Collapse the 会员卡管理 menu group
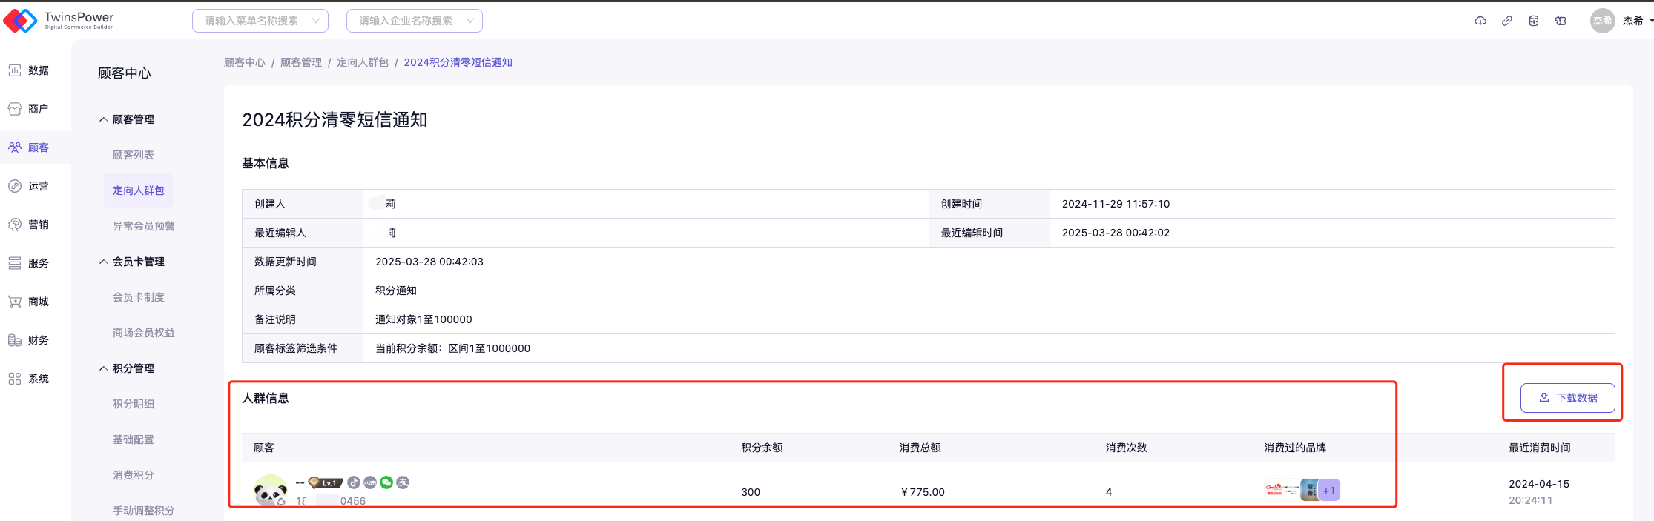This screenshot has height=521, width=1654. click(x=132, y=262)
